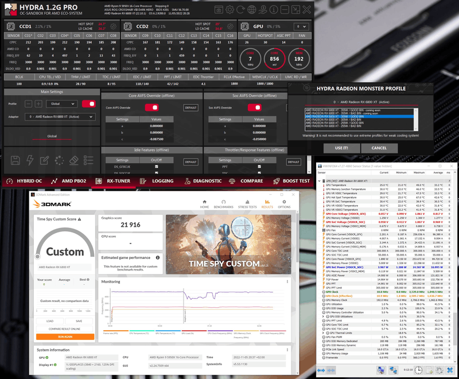Open 3DMark STRESS TESTS section
The height and width of the screenshot is (379, 459).
(x=247, y=204)
